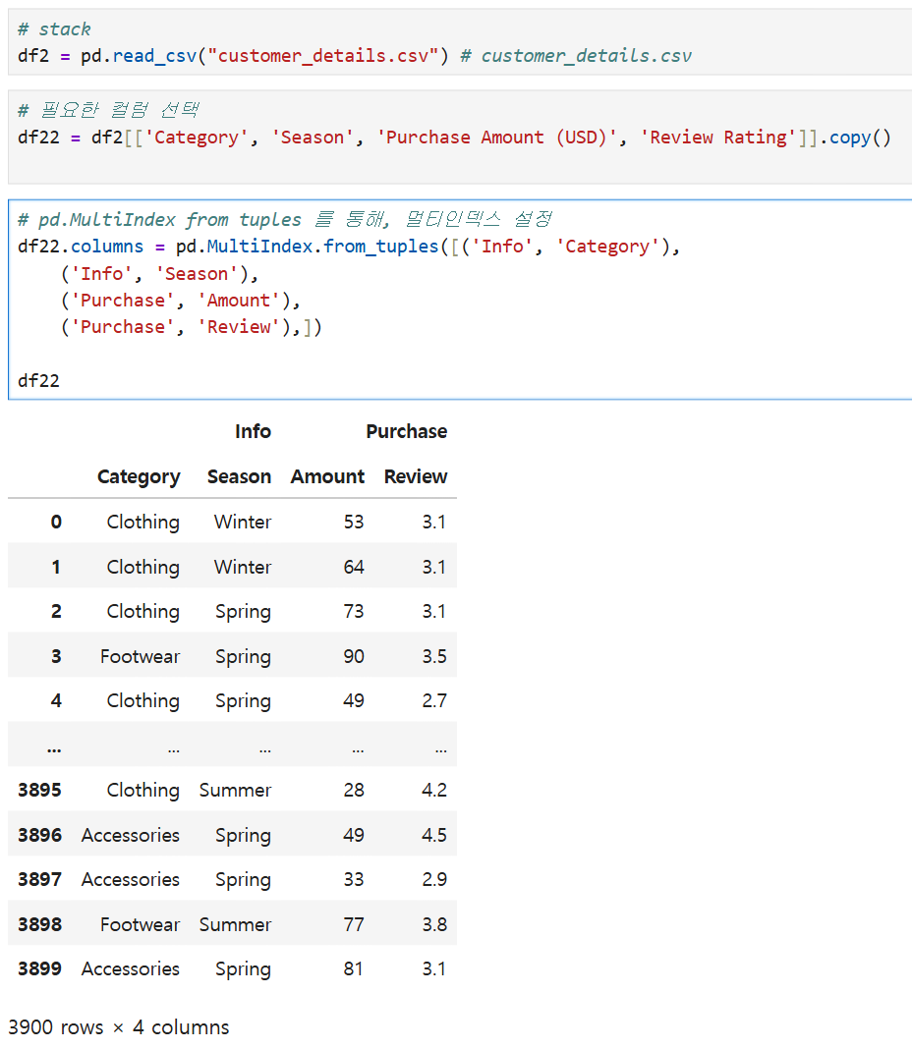Click the Purchase top-level column header
This screenshot has height=1049, width=912.
[407, 431]
